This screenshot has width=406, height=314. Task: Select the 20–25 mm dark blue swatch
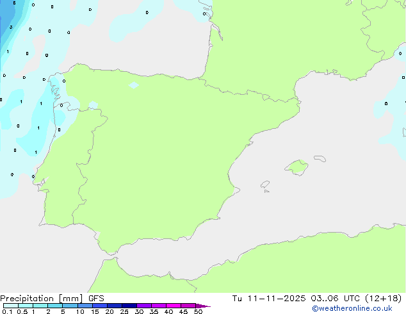pos(115,306)
